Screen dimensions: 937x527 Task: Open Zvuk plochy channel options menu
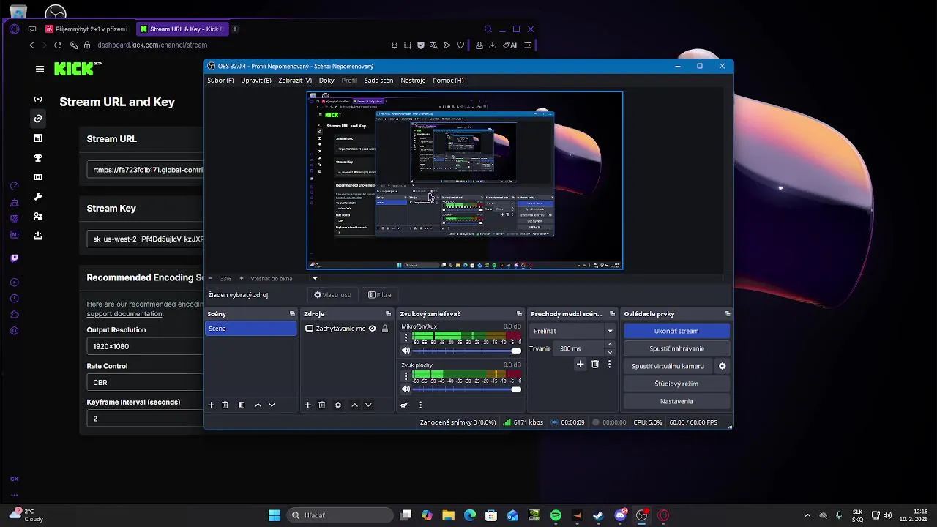(406, 376)
